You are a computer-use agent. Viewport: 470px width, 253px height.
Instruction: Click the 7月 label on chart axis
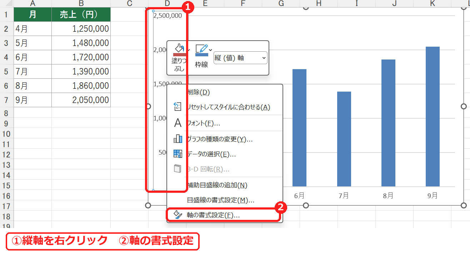344,195
